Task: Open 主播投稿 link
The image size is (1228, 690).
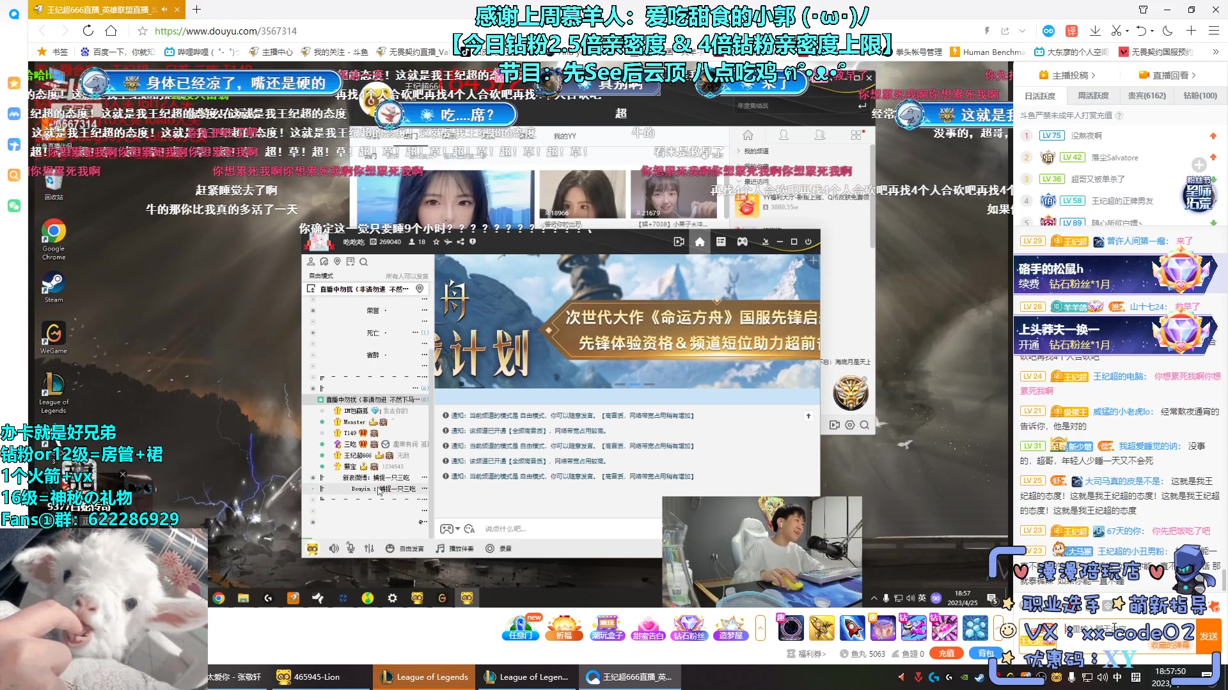Action: tap(1067, 75)
